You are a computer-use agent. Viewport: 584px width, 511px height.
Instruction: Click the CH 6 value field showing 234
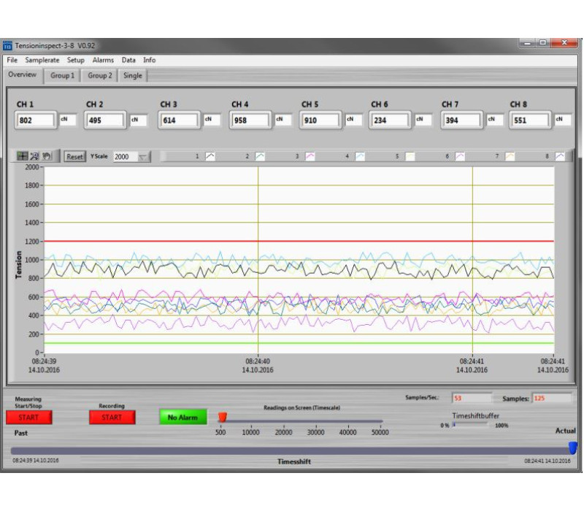click(x=390, y=120)
